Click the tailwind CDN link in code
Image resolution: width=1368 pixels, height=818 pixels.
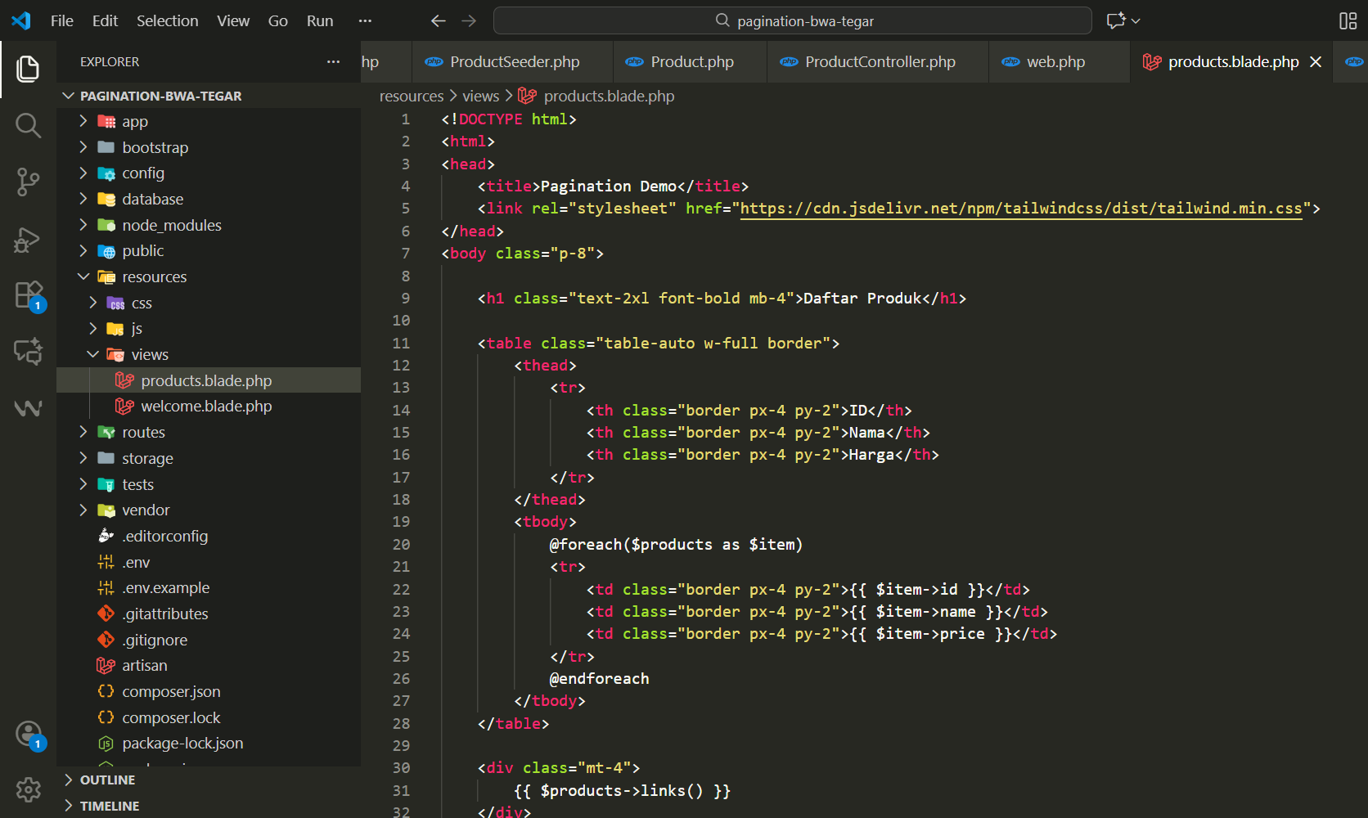1020,209
